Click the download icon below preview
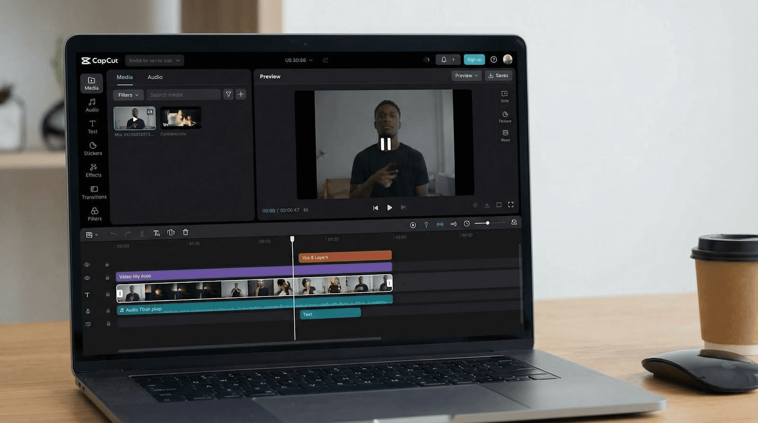This screenshot has width=758, height=423. click(x=487, y=205)
